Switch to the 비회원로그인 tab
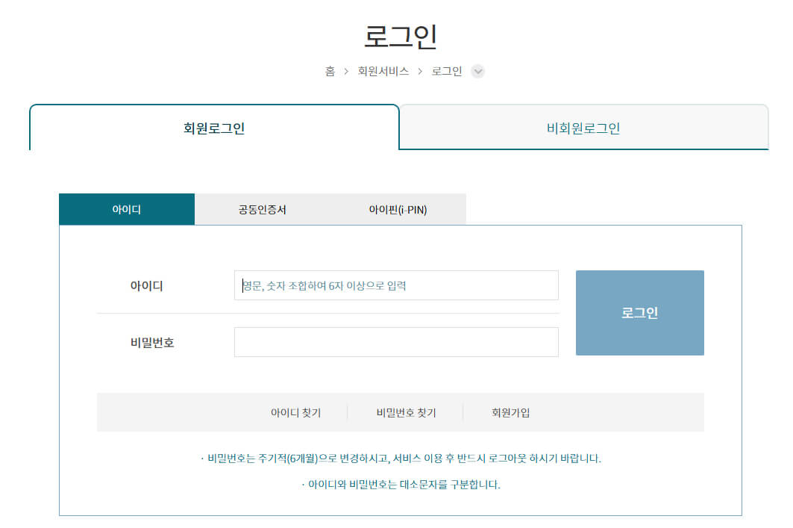The width and height of the screenshot is (793, 528). coord(583,127)
